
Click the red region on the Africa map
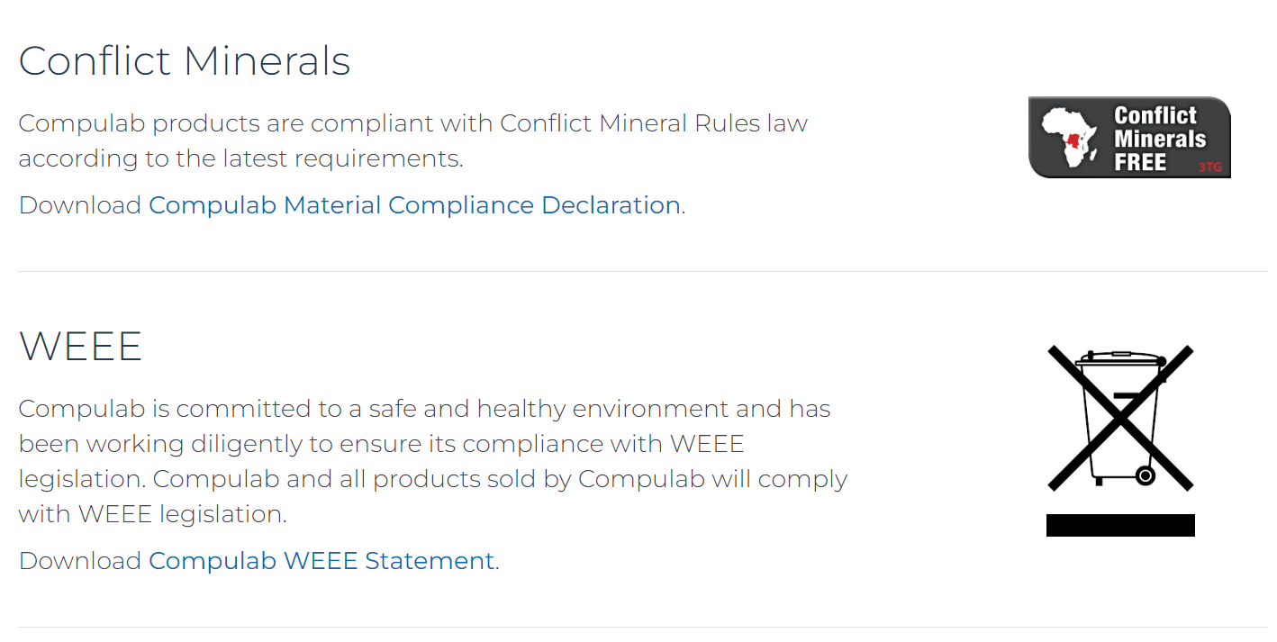point(1074,141)
